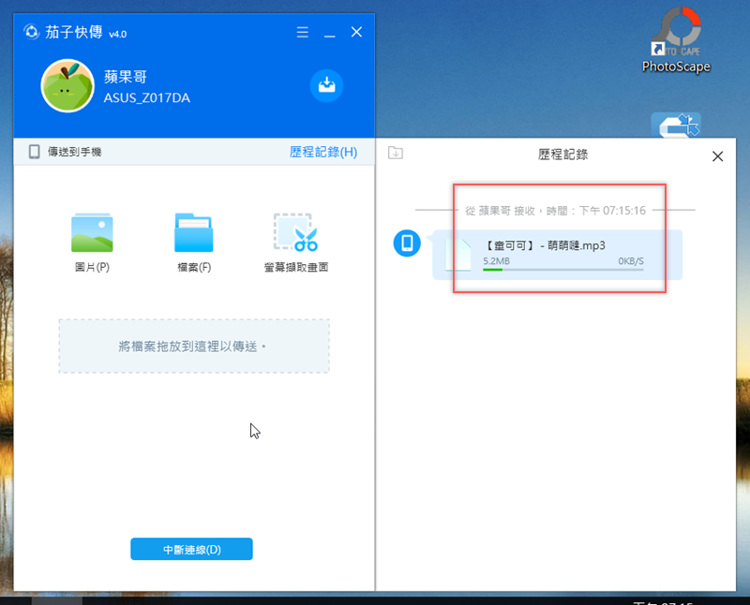Choose the Files (檔案) folder icon
The image size is (750, 605).
pyautogui.click(x=194, y=233)
